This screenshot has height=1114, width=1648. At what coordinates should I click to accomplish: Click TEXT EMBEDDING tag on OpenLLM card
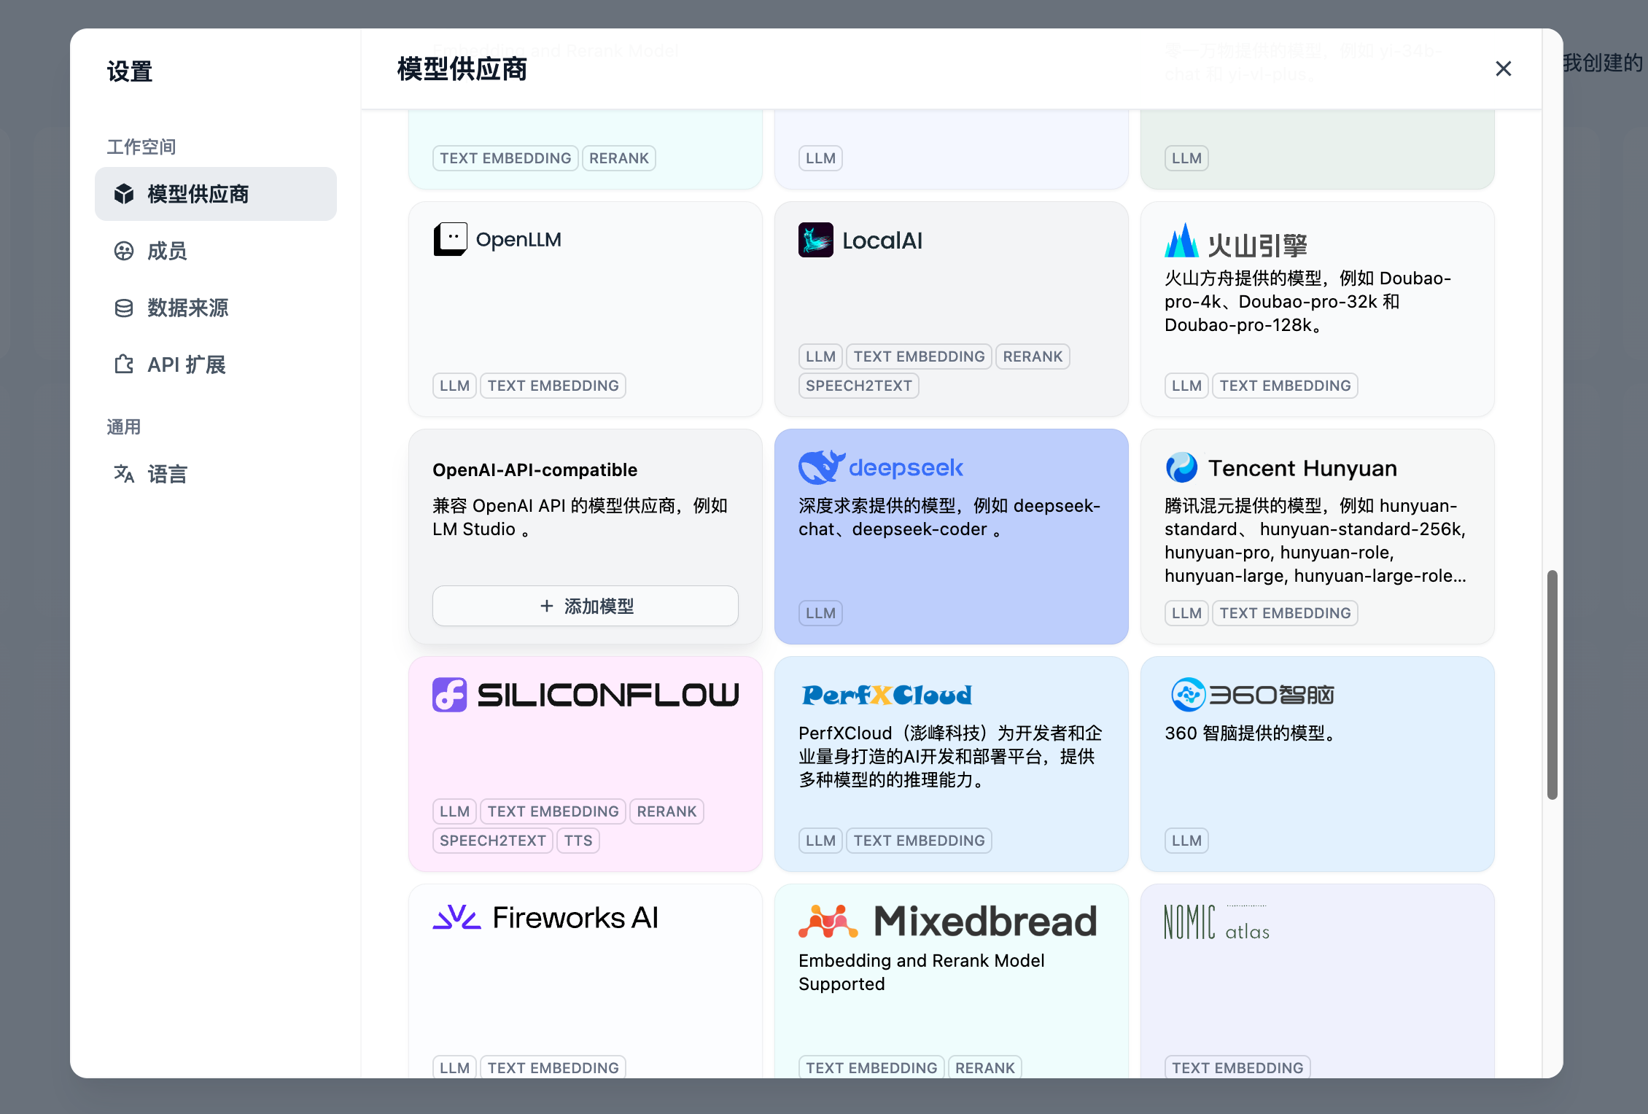point(553,386)
